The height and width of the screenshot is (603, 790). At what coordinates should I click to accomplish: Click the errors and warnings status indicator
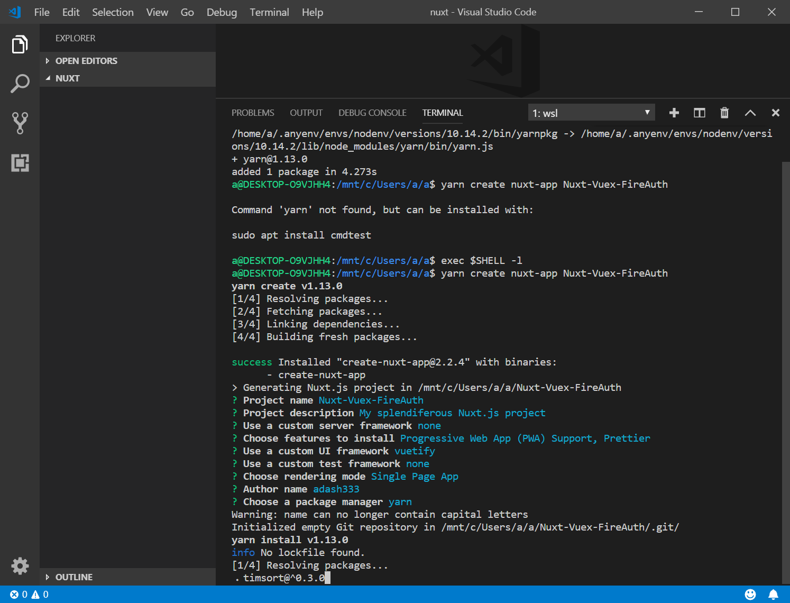[x=29, y=595]
